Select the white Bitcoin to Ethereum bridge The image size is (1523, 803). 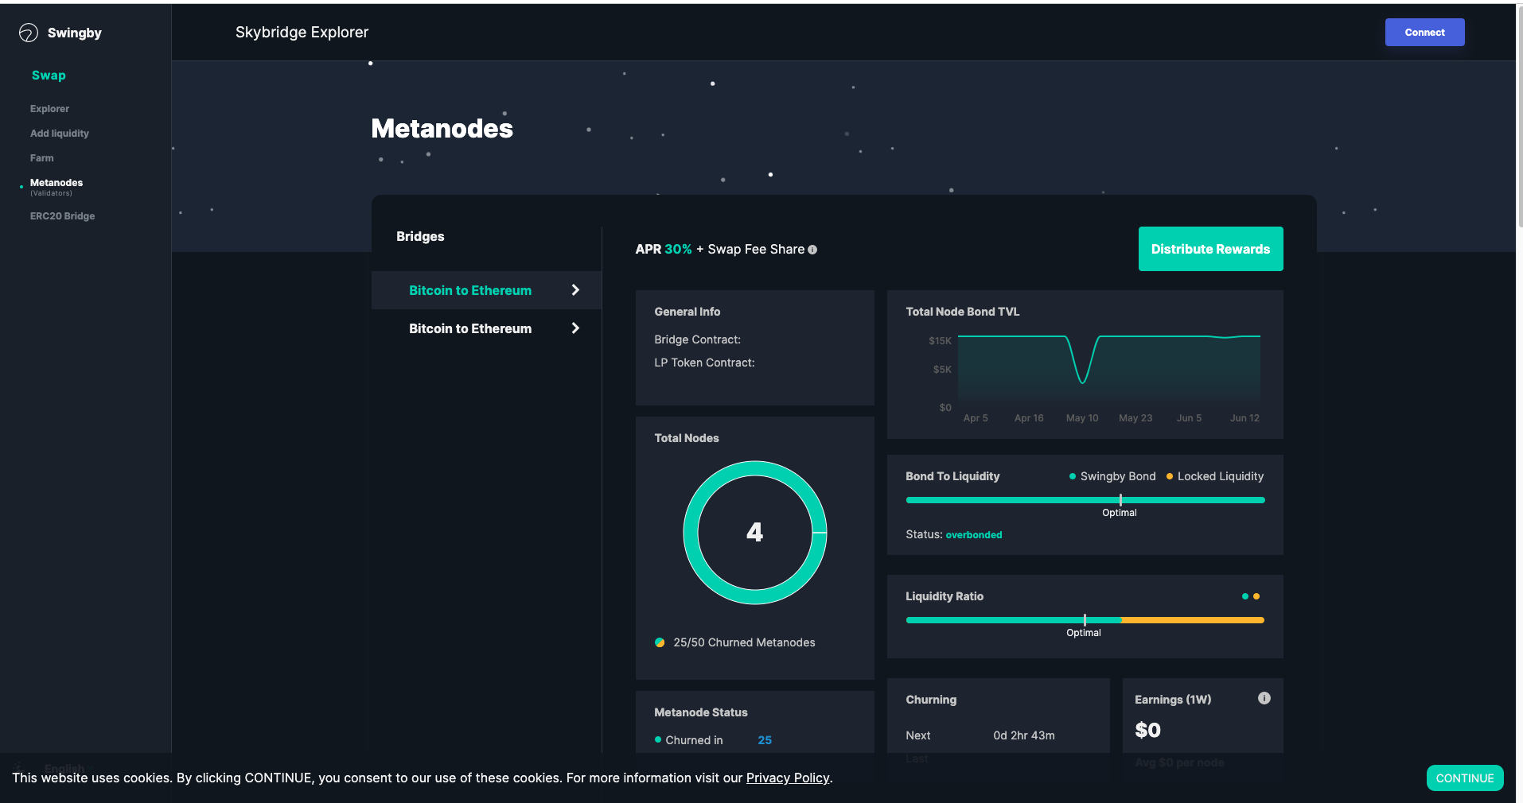coord(486,328)
